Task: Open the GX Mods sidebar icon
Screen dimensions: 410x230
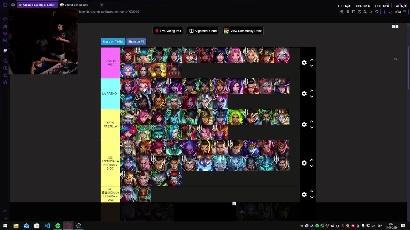Action: (5, 34)
